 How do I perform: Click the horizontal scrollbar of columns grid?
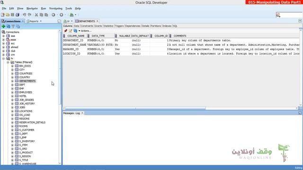coord(135,108)
